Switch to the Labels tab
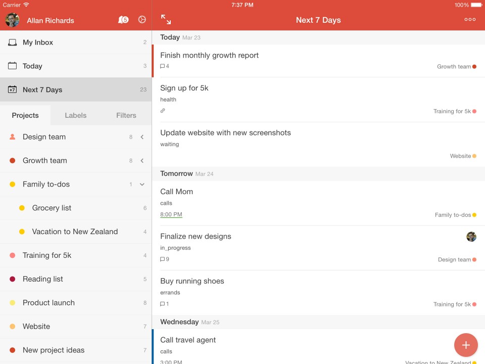Screen dimensions: 485x364 click(x=76, y=115)
